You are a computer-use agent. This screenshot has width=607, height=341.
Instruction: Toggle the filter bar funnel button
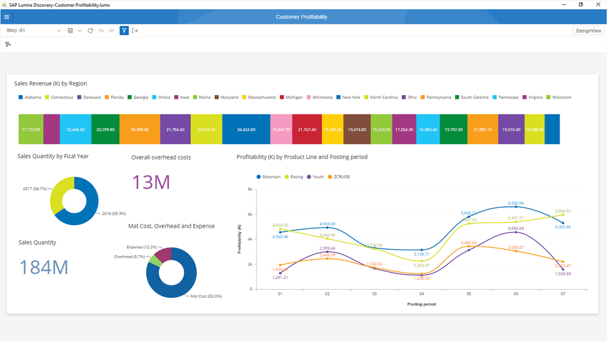(124, 31)
